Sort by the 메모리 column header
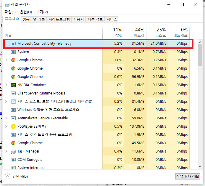205x186 pixels. pyautogui.click(x=135, y=33)
